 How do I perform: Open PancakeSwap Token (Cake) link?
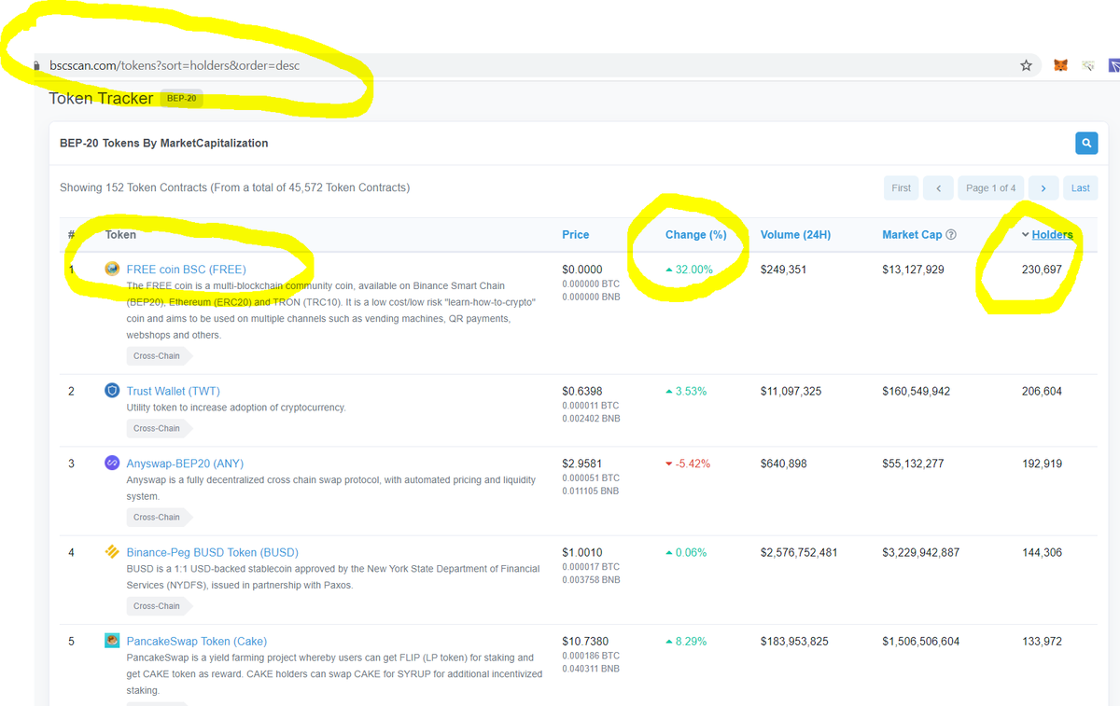click(x=196, y=642)
